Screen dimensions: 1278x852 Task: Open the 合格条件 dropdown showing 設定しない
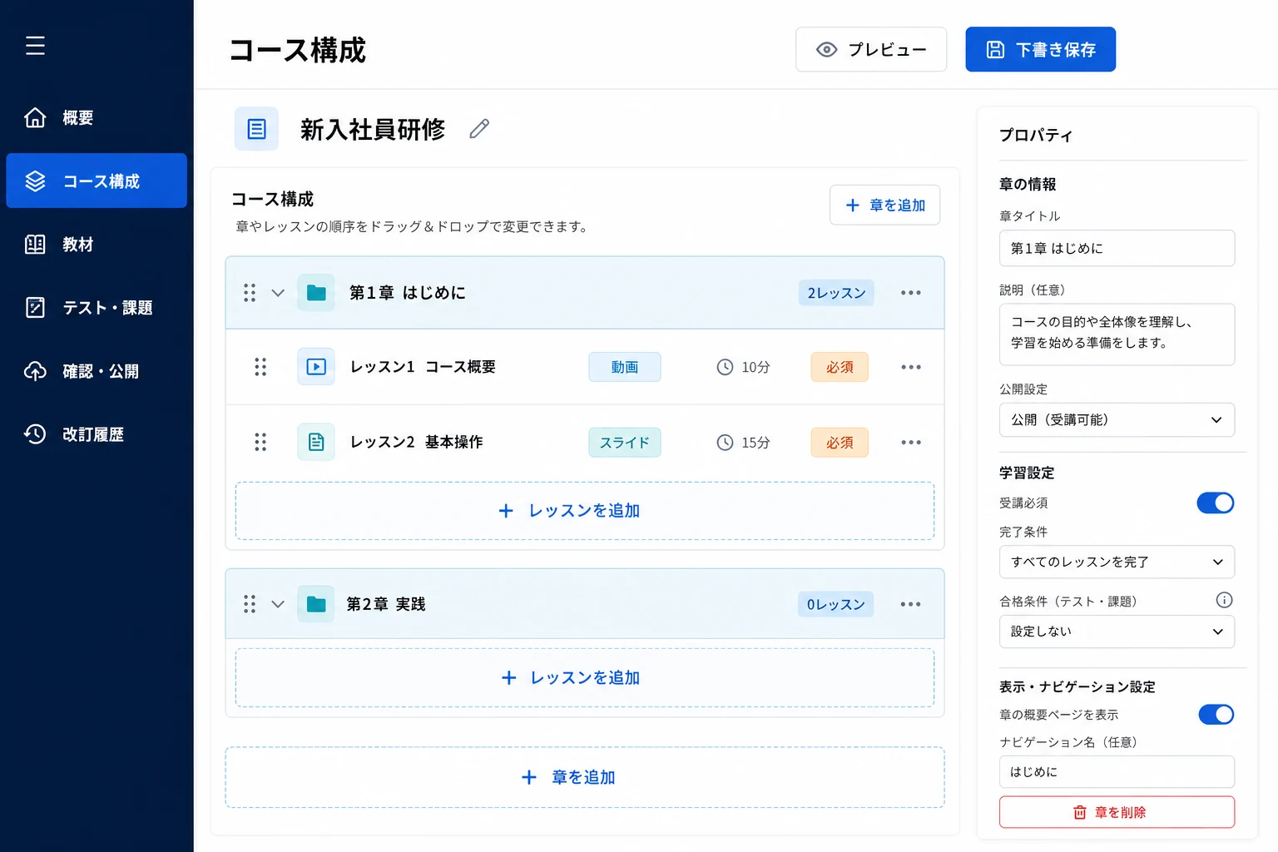(1117, 632)
